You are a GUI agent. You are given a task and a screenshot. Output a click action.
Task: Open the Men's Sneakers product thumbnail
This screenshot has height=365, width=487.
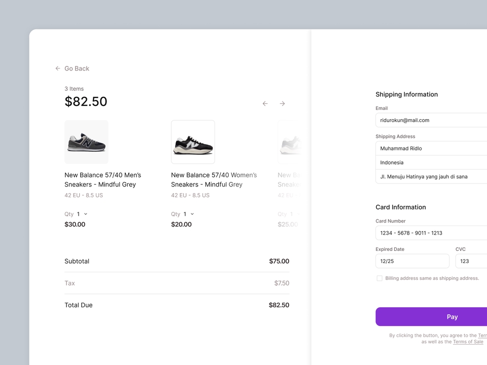pos(86,142)
